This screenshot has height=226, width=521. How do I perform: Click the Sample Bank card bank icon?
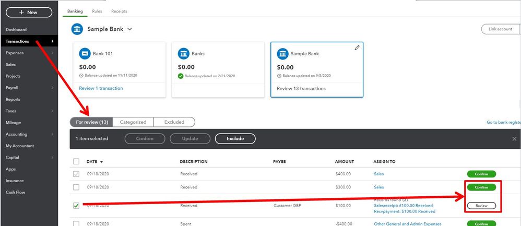pos(283,54)
